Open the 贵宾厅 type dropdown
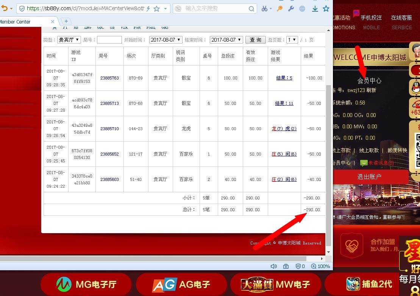This screenshot has width=420, height=296. coord(69,39)
